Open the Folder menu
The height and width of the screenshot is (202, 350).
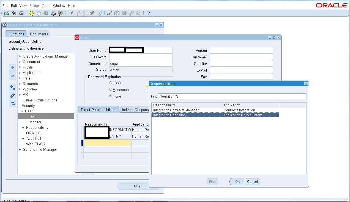pos(34,5)
